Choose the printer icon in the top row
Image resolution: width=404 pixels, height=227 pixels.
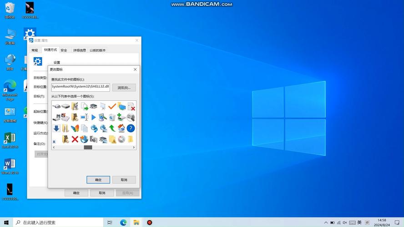click(94, 106)
